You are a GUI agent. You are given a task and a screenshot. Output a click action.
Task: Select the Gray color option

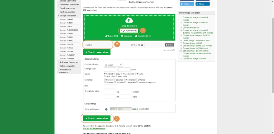(114, 74)
